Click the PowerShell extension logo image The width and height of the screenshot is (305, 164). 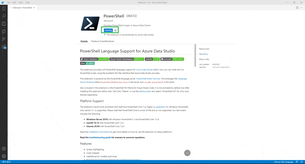[90, 24]
